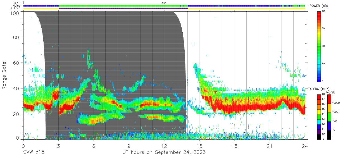Click the 'Noise' row label at top left
The width and height of the screenshot is (343, 158).
pos(17,6)
